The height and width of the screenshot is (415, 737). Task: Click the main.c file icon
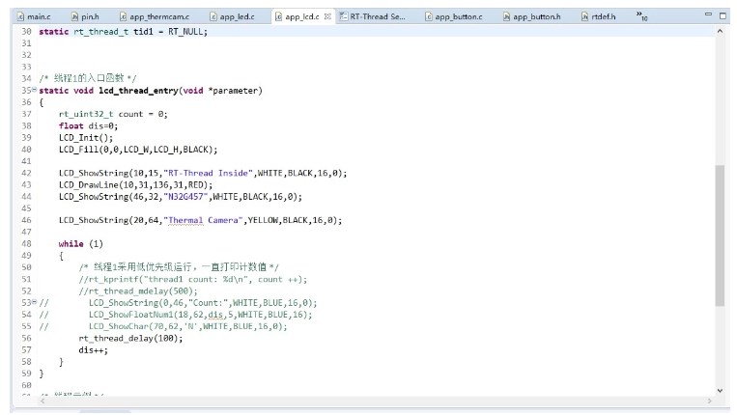pos(20,17)
